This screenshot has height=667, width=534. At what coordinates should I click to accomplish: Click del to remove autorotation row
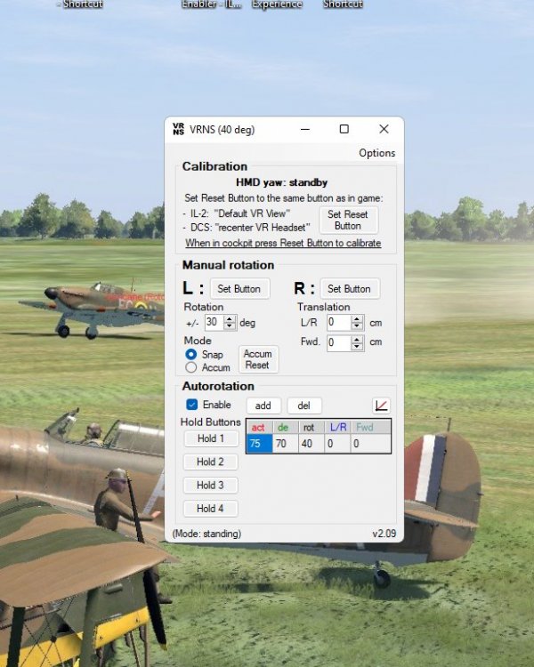[303, 406]
